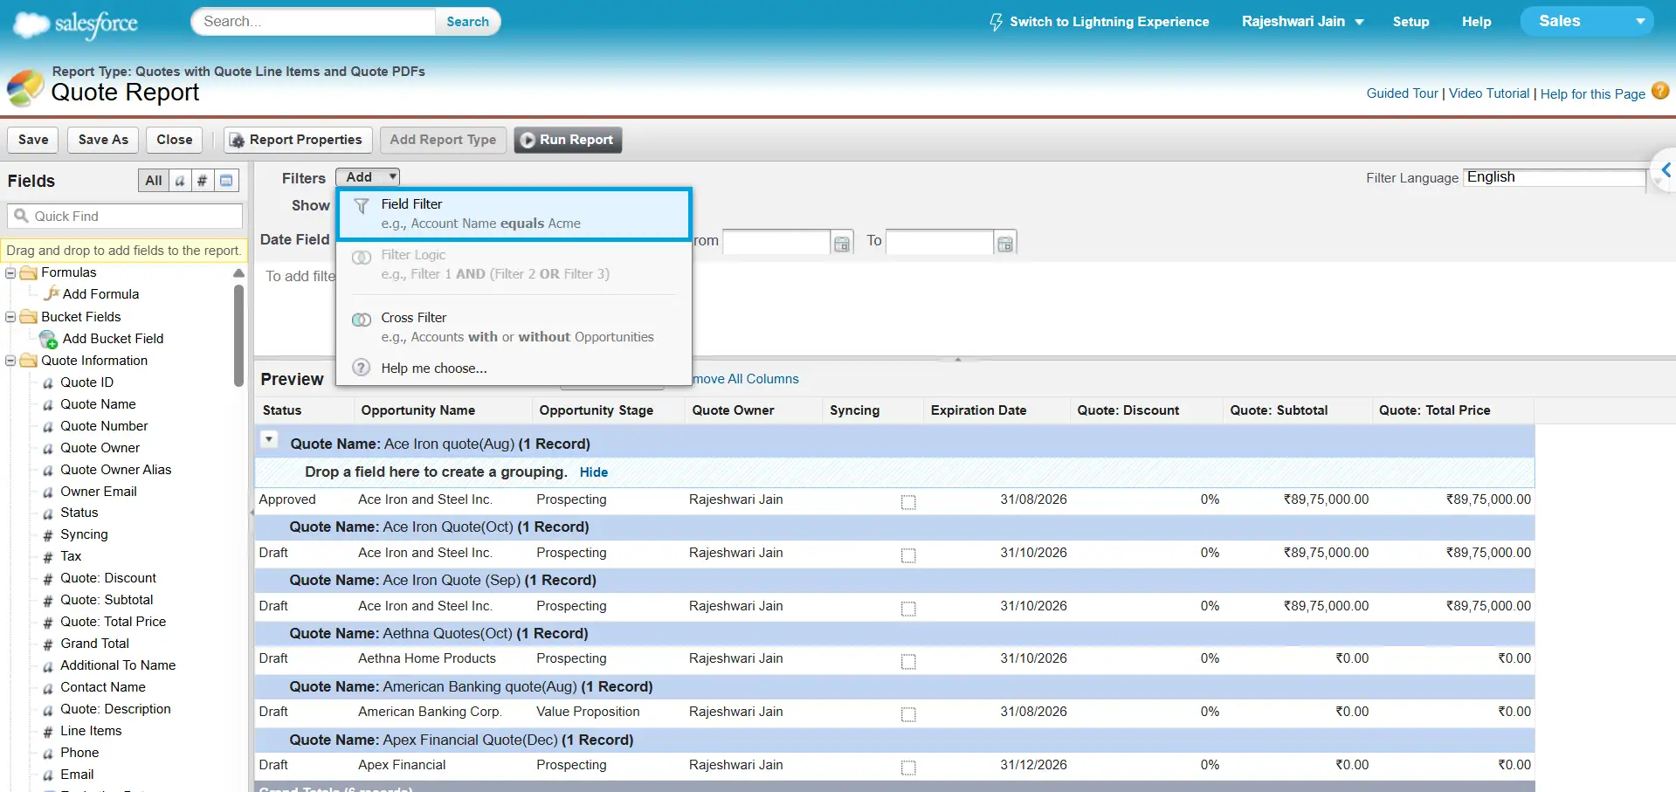
Task: Click the Add Bucket Field icon
Action: pyautogui.click(x=49, y=339)
